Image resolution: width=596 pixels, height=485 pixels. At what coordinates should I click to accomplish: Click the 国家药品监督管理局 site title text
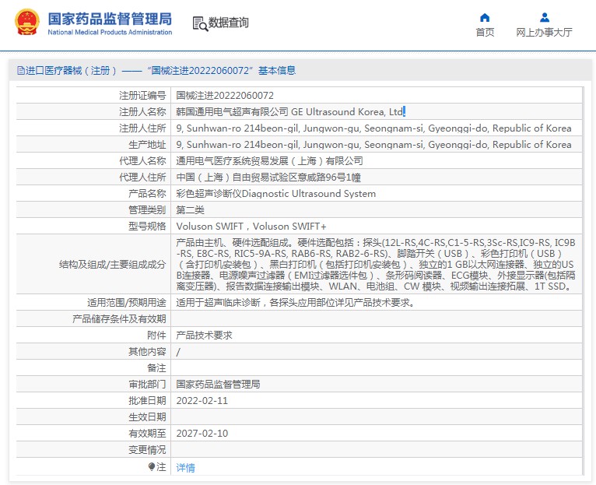[109, 19]
